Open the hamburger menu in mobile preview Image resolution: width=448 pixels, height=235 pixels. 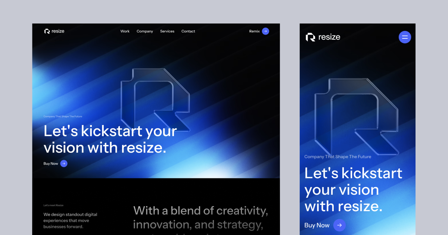click(405, 37)
